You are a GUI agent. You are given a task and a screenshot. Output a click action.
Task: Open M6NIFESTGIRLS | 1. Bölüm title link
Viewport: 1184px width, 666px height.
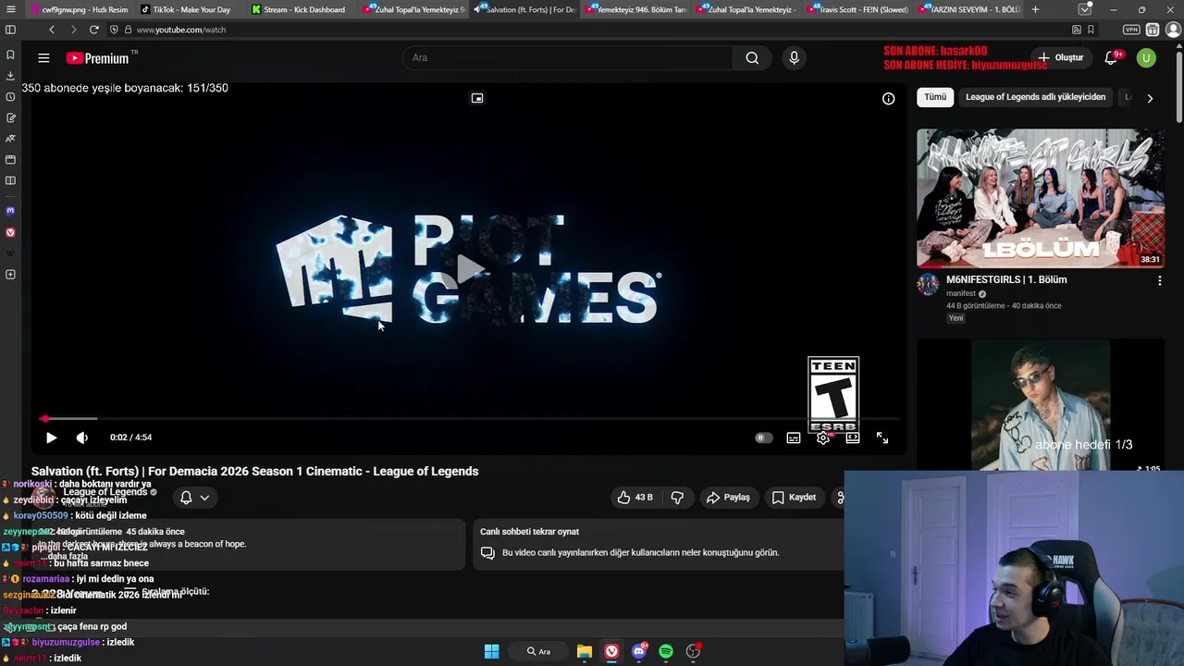[x=1006, y=279]
